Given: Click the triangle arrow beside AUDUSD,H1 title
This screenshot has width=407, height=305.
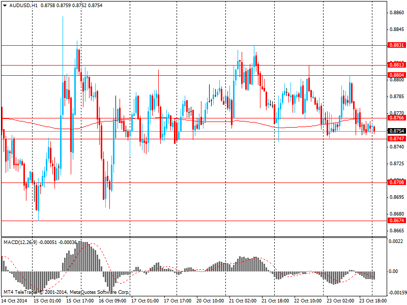Looking at the screenshot, I should 5,5.
